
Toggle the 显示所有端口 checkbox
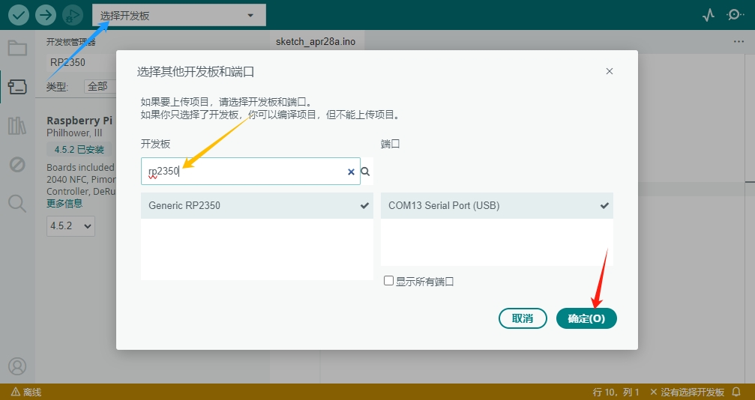388,281
